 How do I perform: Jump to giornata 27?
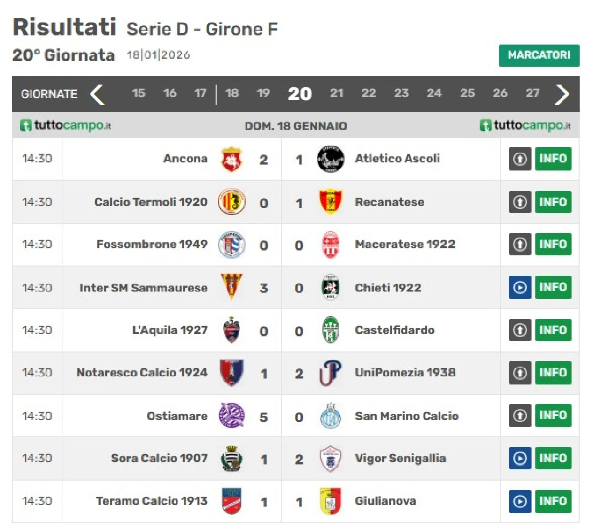coord(533,93)
